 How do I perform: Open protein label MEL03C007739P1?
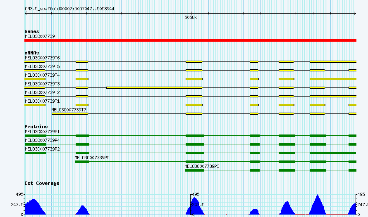click(x=42, y=132)
